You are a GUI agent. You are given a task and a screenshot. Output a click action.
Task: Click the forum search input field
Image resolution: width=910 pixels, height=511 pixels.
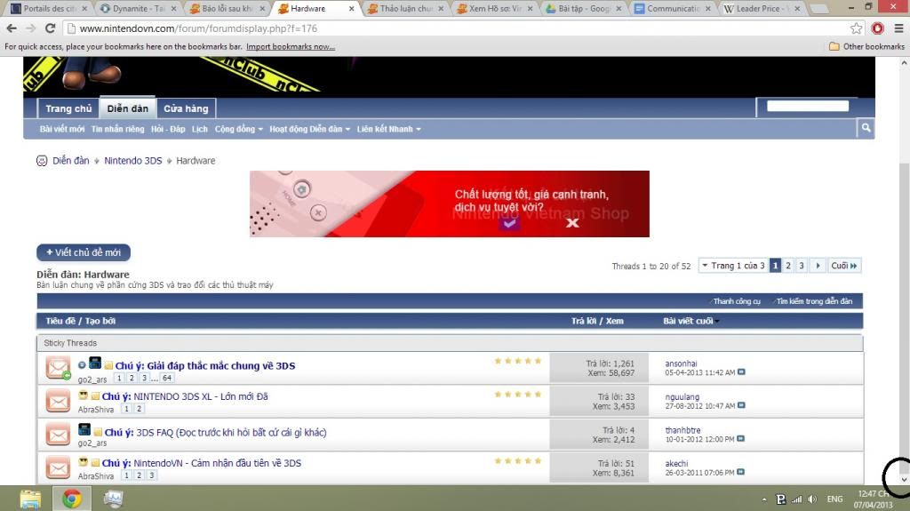tap(807, 106)
